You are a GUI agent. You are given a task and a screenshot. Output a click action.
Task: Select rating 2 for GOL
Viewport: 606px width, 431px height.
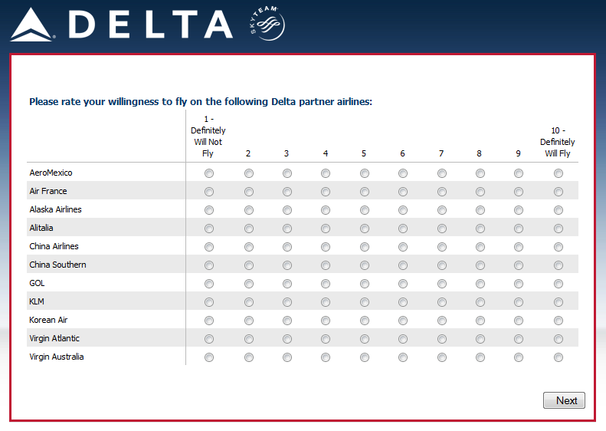pyautogui.click(x=248, y=284)
